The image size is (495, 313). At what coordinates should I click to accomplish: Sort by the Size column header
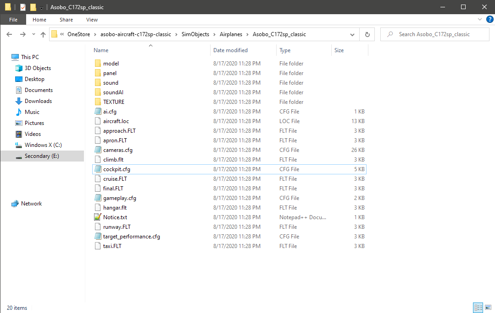[x=339, y=50]
